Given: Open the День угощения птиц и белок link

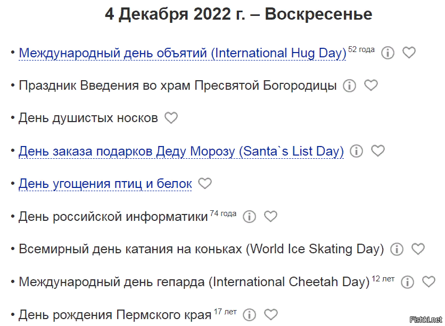Looking at the screenshot, I should tap(105, 183).
